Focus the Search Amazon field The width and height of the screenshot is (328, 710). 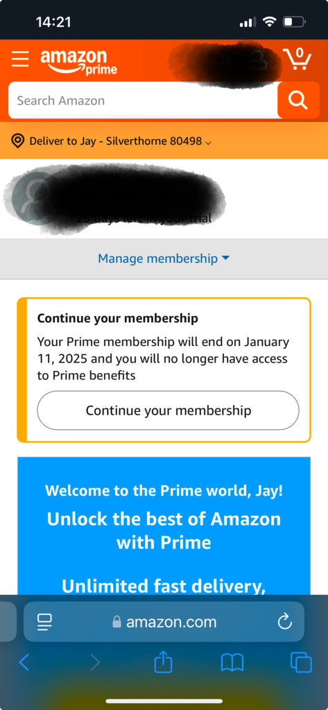point(143,101)
